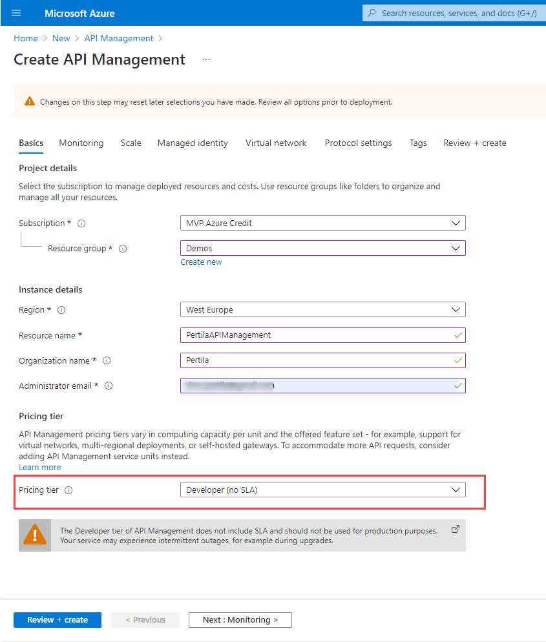Open the hamburger portal menu
546x642 pixels.
(x=16, y=13)
